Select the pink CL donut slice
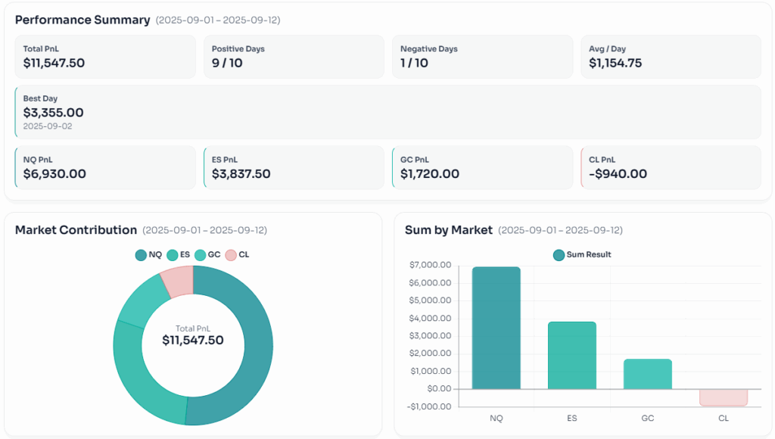Image resolution: width=775 pixels, height=439 pixels. (178, 280)
